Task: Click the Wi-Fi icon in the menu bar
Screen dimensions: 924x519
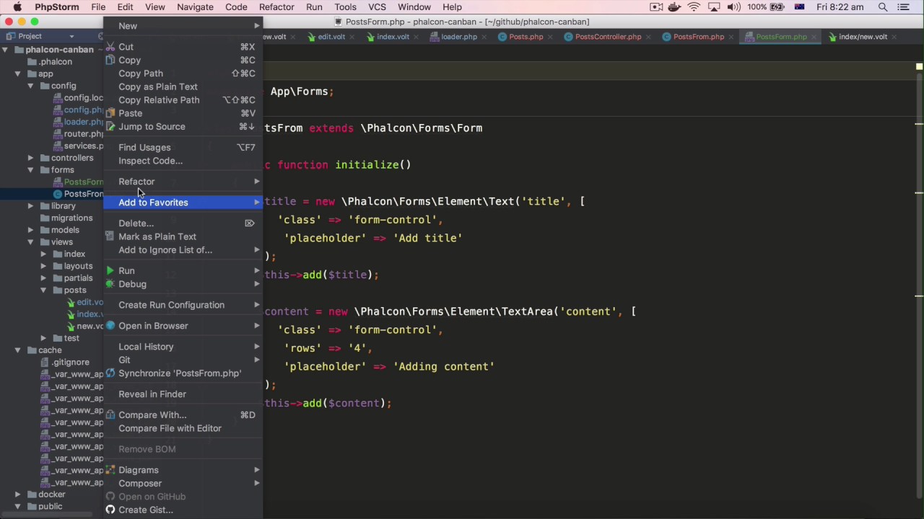Action: click(694, 7)
